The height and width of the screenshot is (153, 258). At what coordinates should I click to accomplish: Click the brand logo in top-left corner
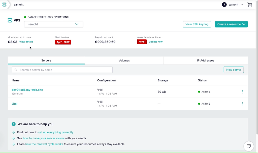[4, 5]
